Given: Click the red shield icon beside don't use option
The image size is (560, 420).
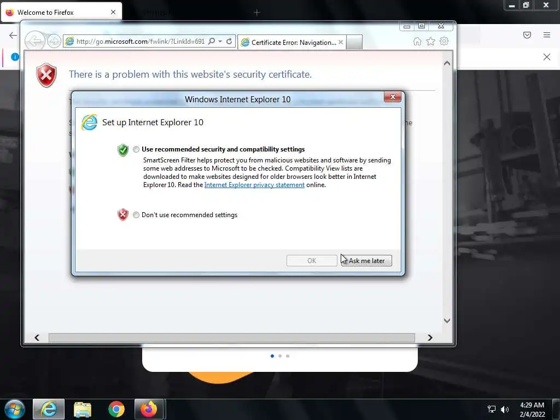Looking at the screenshot, I should (x=123, y=214).
